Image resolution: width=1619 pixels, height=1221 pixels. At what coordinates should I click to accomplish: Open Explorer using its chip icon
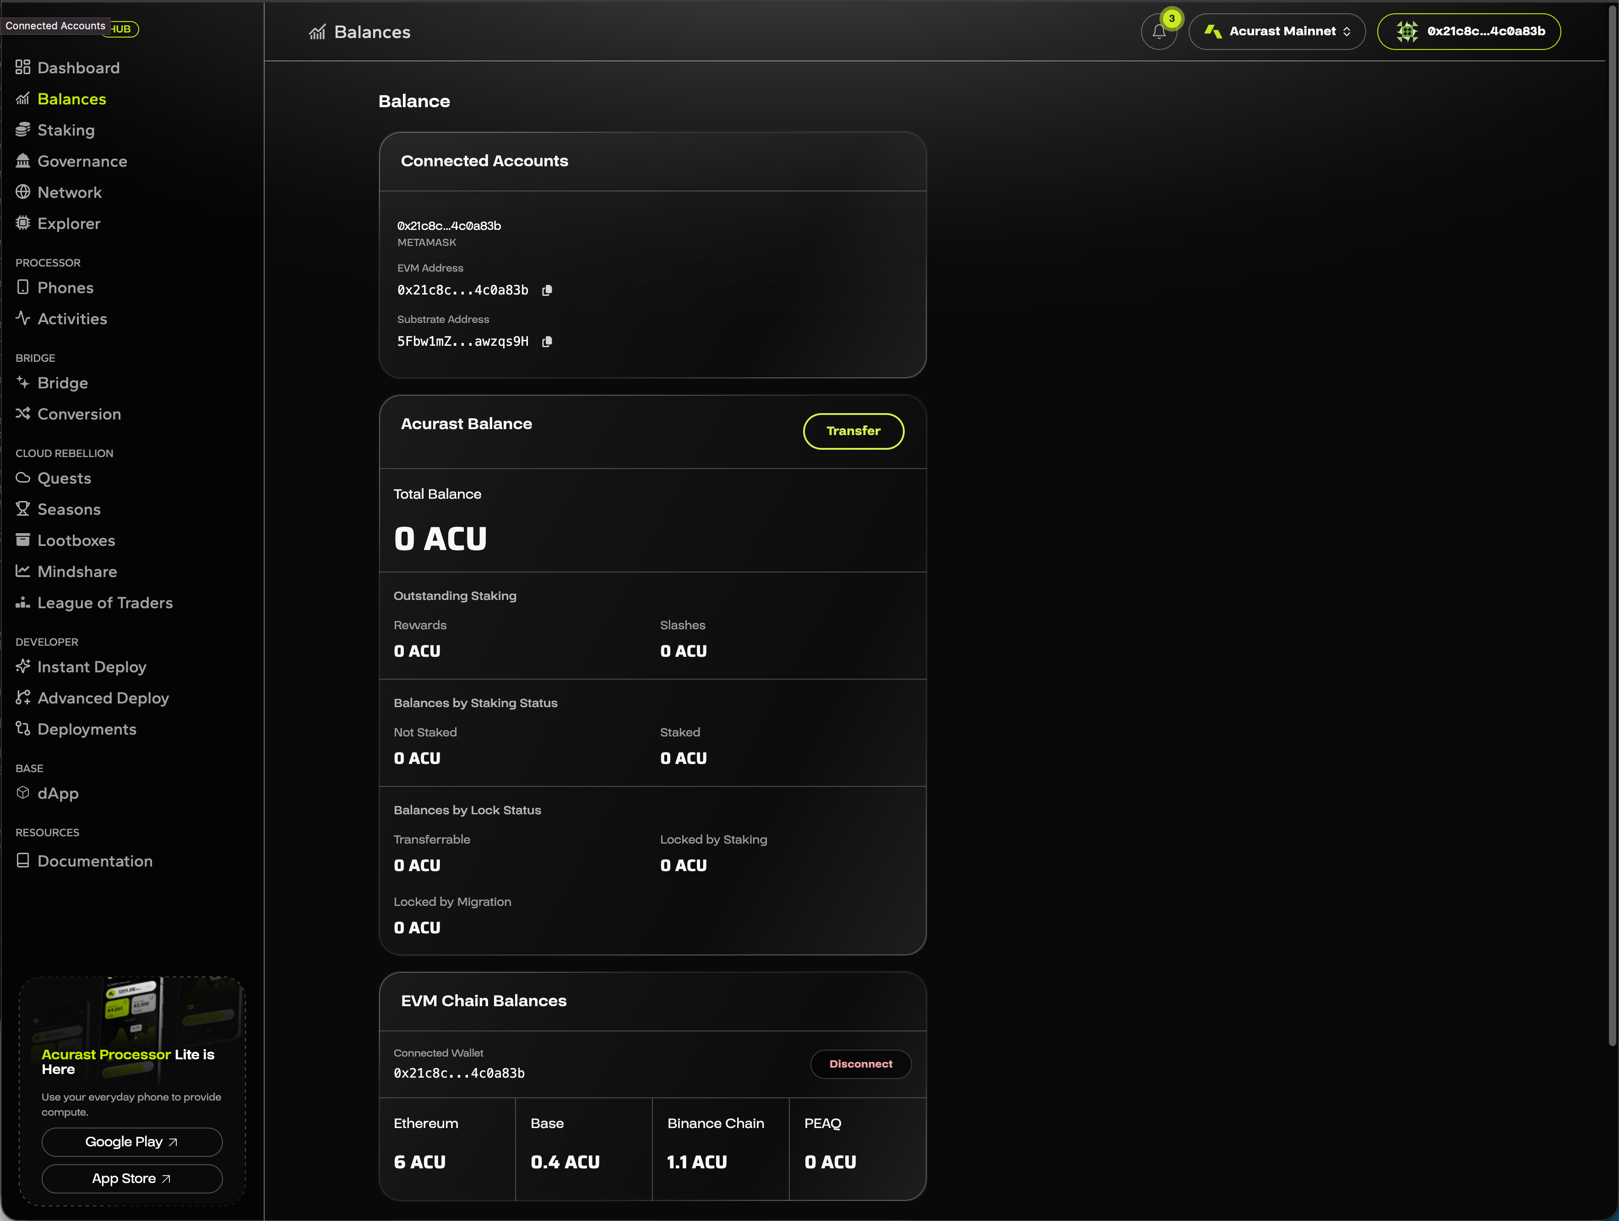23,223
